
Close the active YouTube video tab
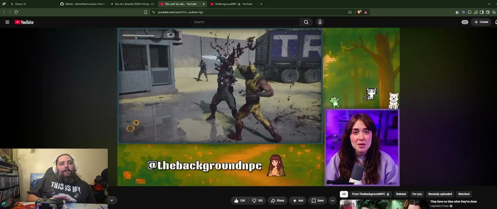tap(204, 4)
